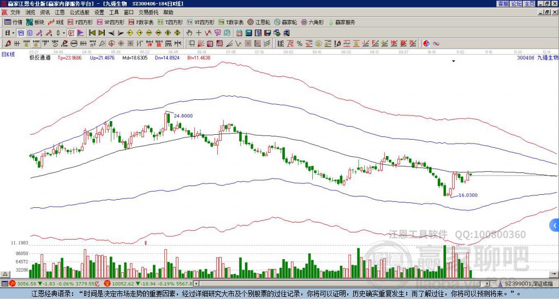Open the P数字表 tool
This screenshot has width=559, height=299.
141,22
